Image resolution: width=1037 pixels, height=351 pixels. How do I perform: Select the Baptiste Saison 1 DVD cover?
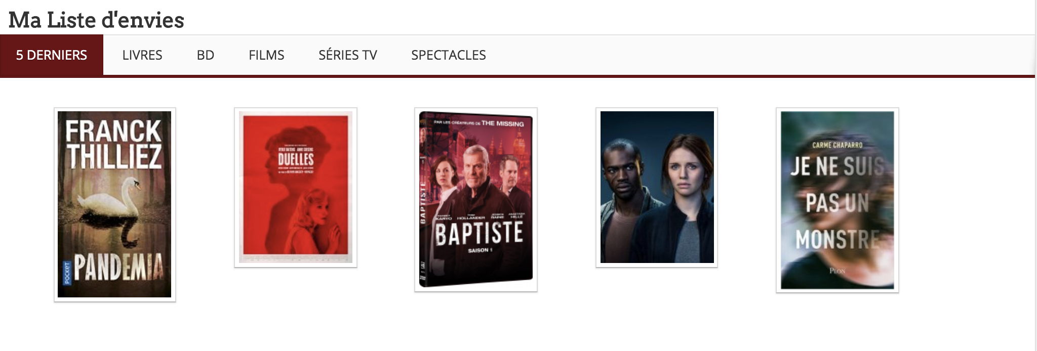(476, 199)
